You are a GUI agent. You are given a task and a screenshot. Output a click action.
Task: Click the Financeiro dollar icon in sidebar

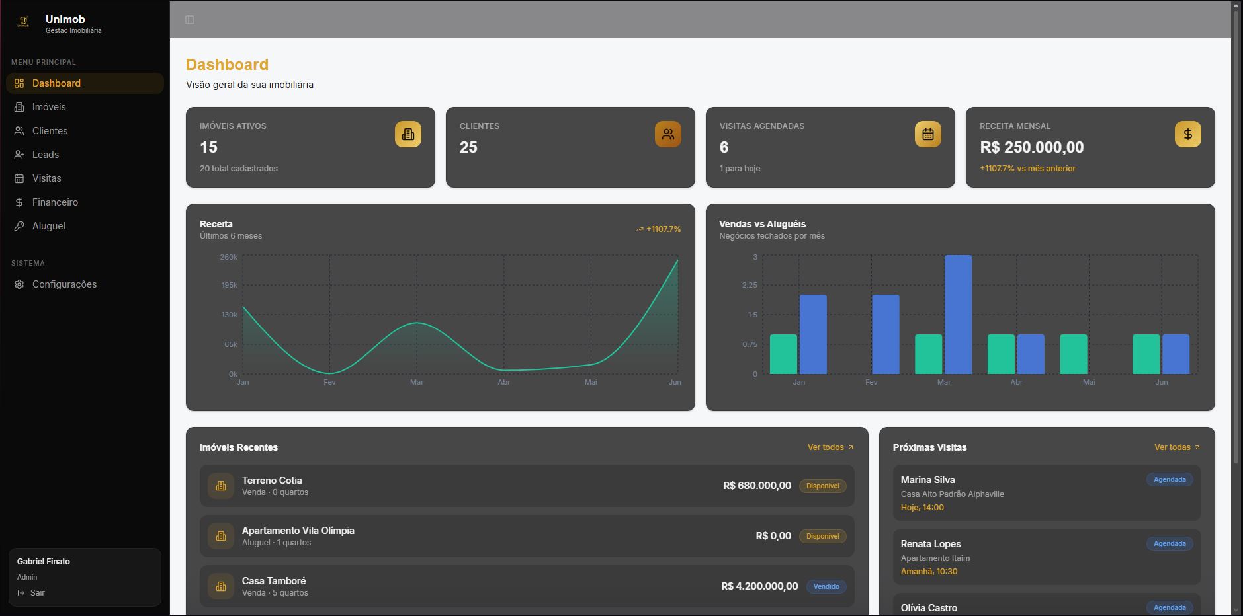[19, 202]
